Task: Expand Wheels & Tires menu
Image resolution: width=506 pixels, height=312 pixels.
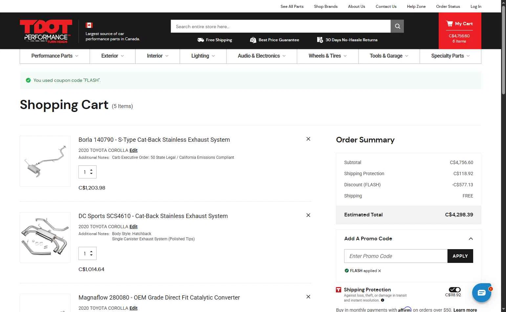Action: (328, 56)
